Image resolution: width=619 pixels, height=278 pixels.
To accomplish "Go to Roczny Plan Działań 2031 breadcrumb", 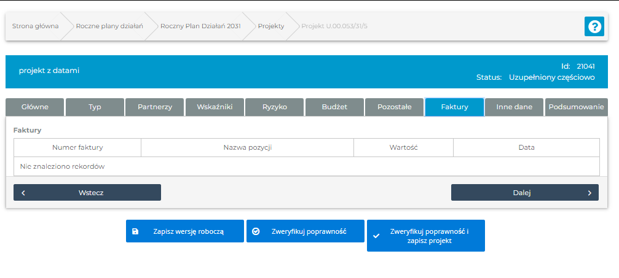I will coord(200,26).
